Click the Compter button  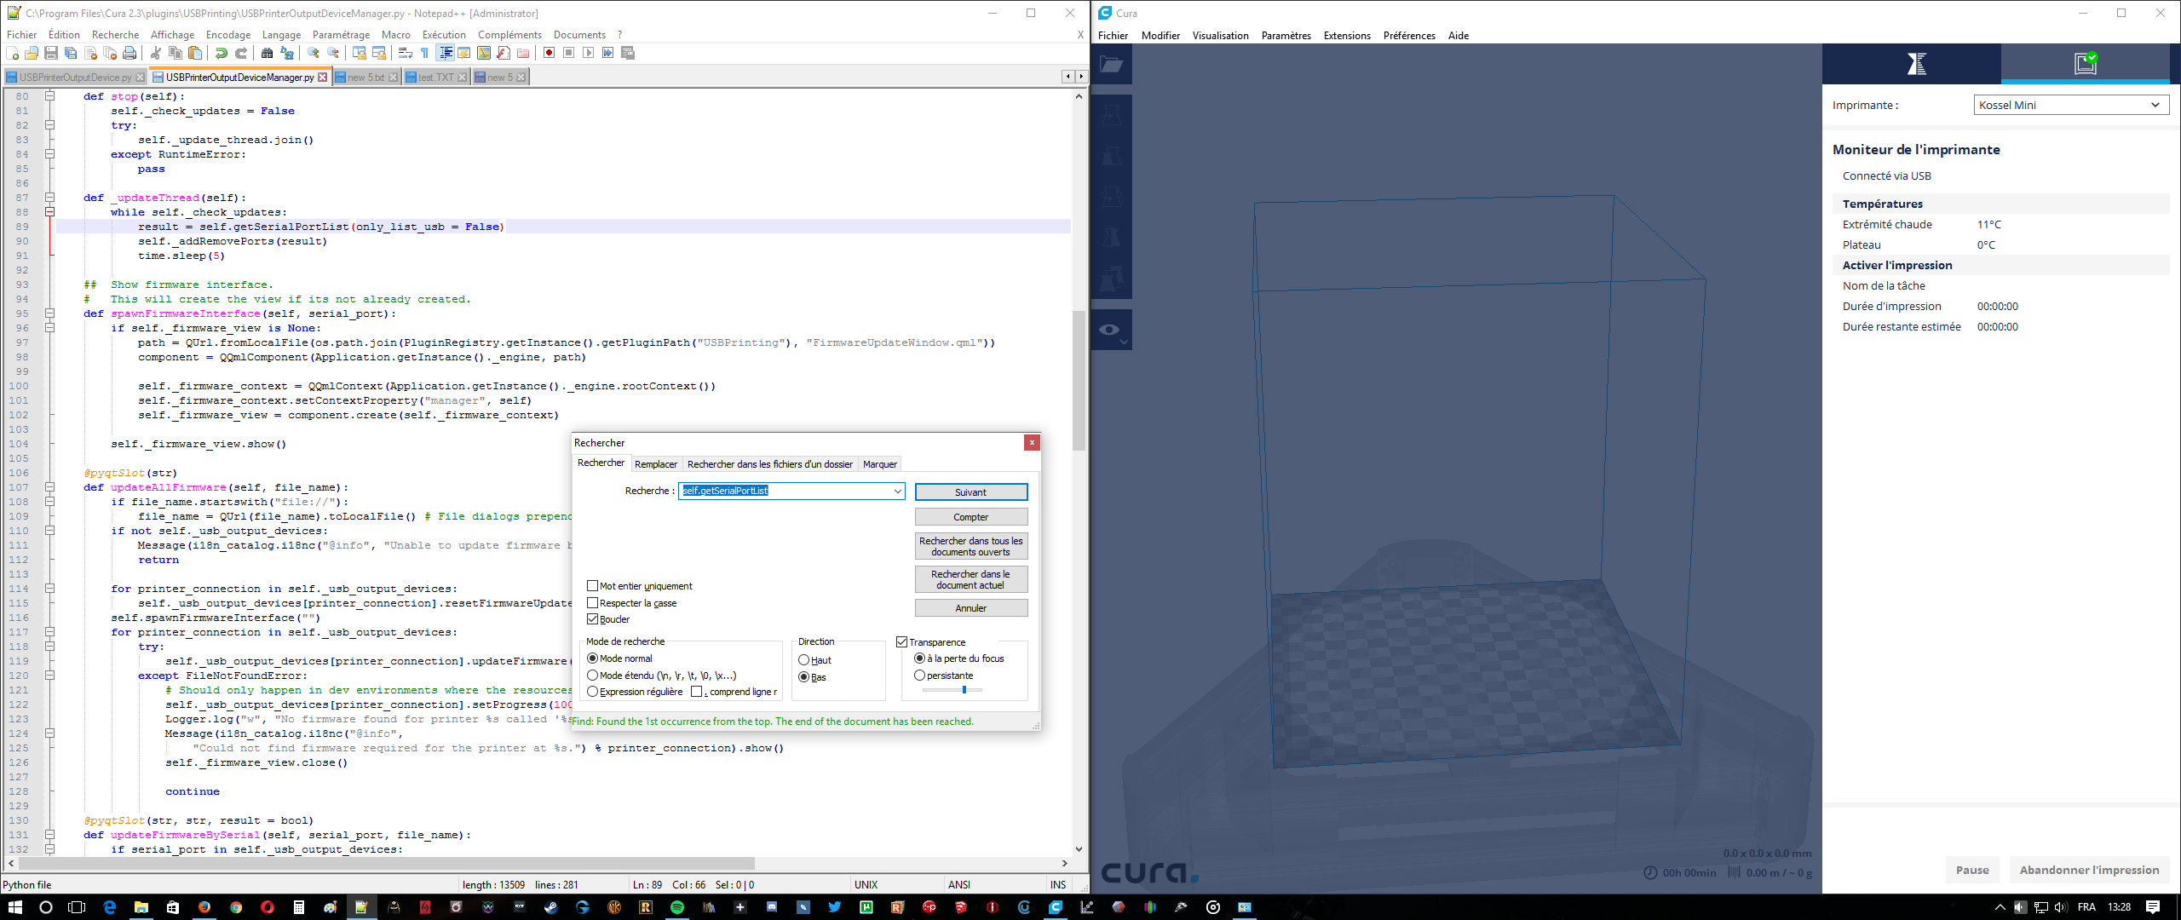click(x=970, y=517)
